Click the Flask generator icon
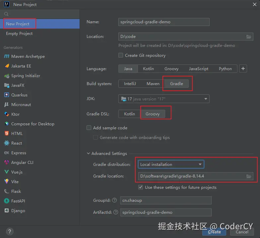 [7, 191]
